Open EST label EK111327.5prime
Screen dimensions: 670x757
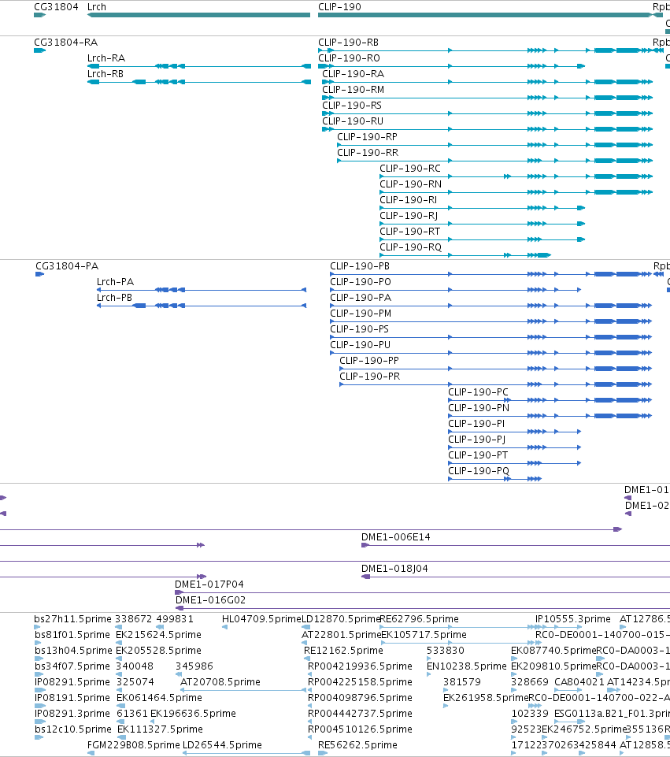[x=160, y=729]
